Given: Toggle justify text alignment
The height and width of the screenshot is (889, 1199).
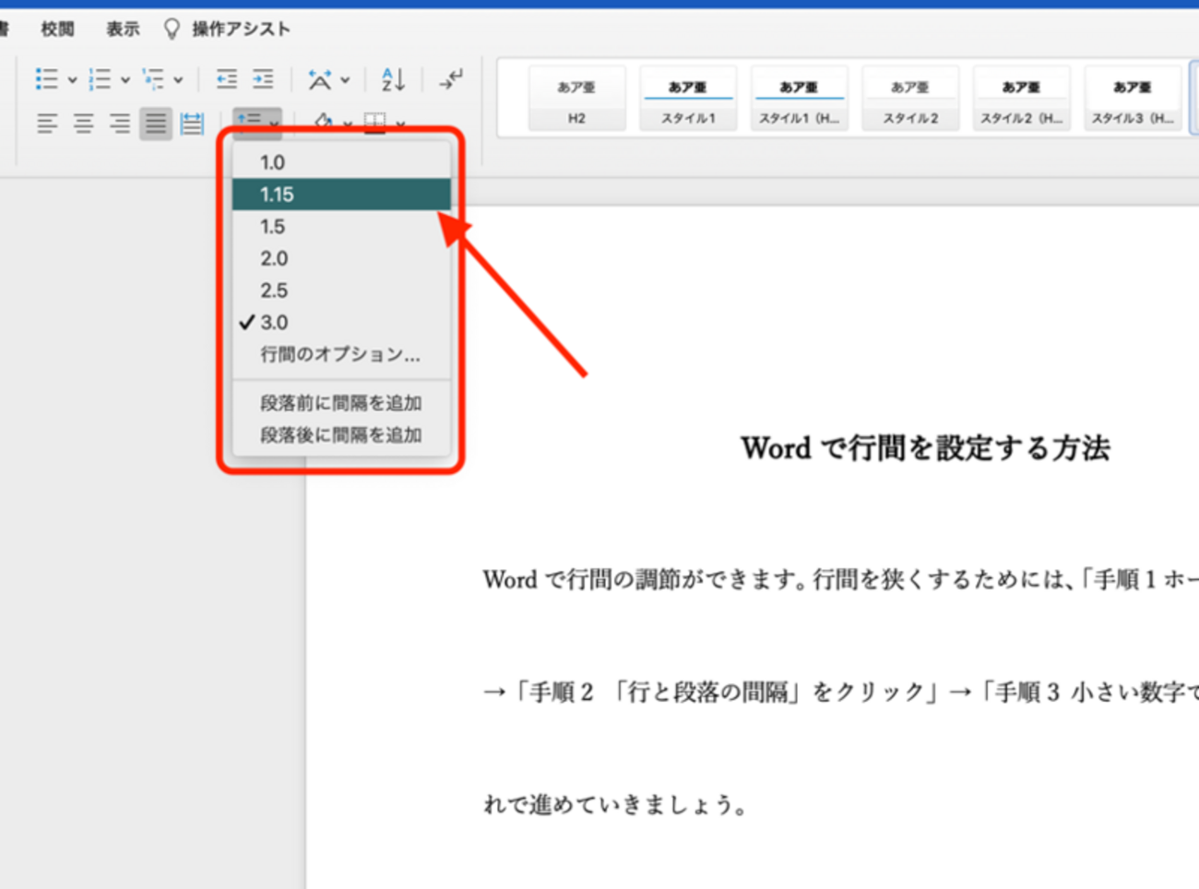Looking at the screenshot, I should coord(156,124).
